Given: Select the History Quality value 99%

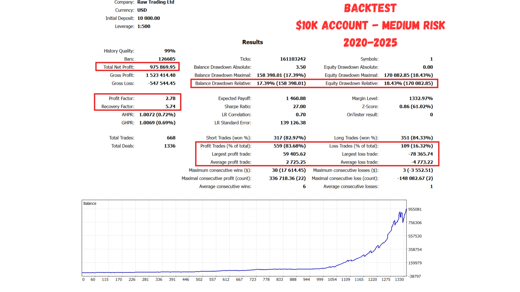Looking at the screenshot, I should coord(170,51).
